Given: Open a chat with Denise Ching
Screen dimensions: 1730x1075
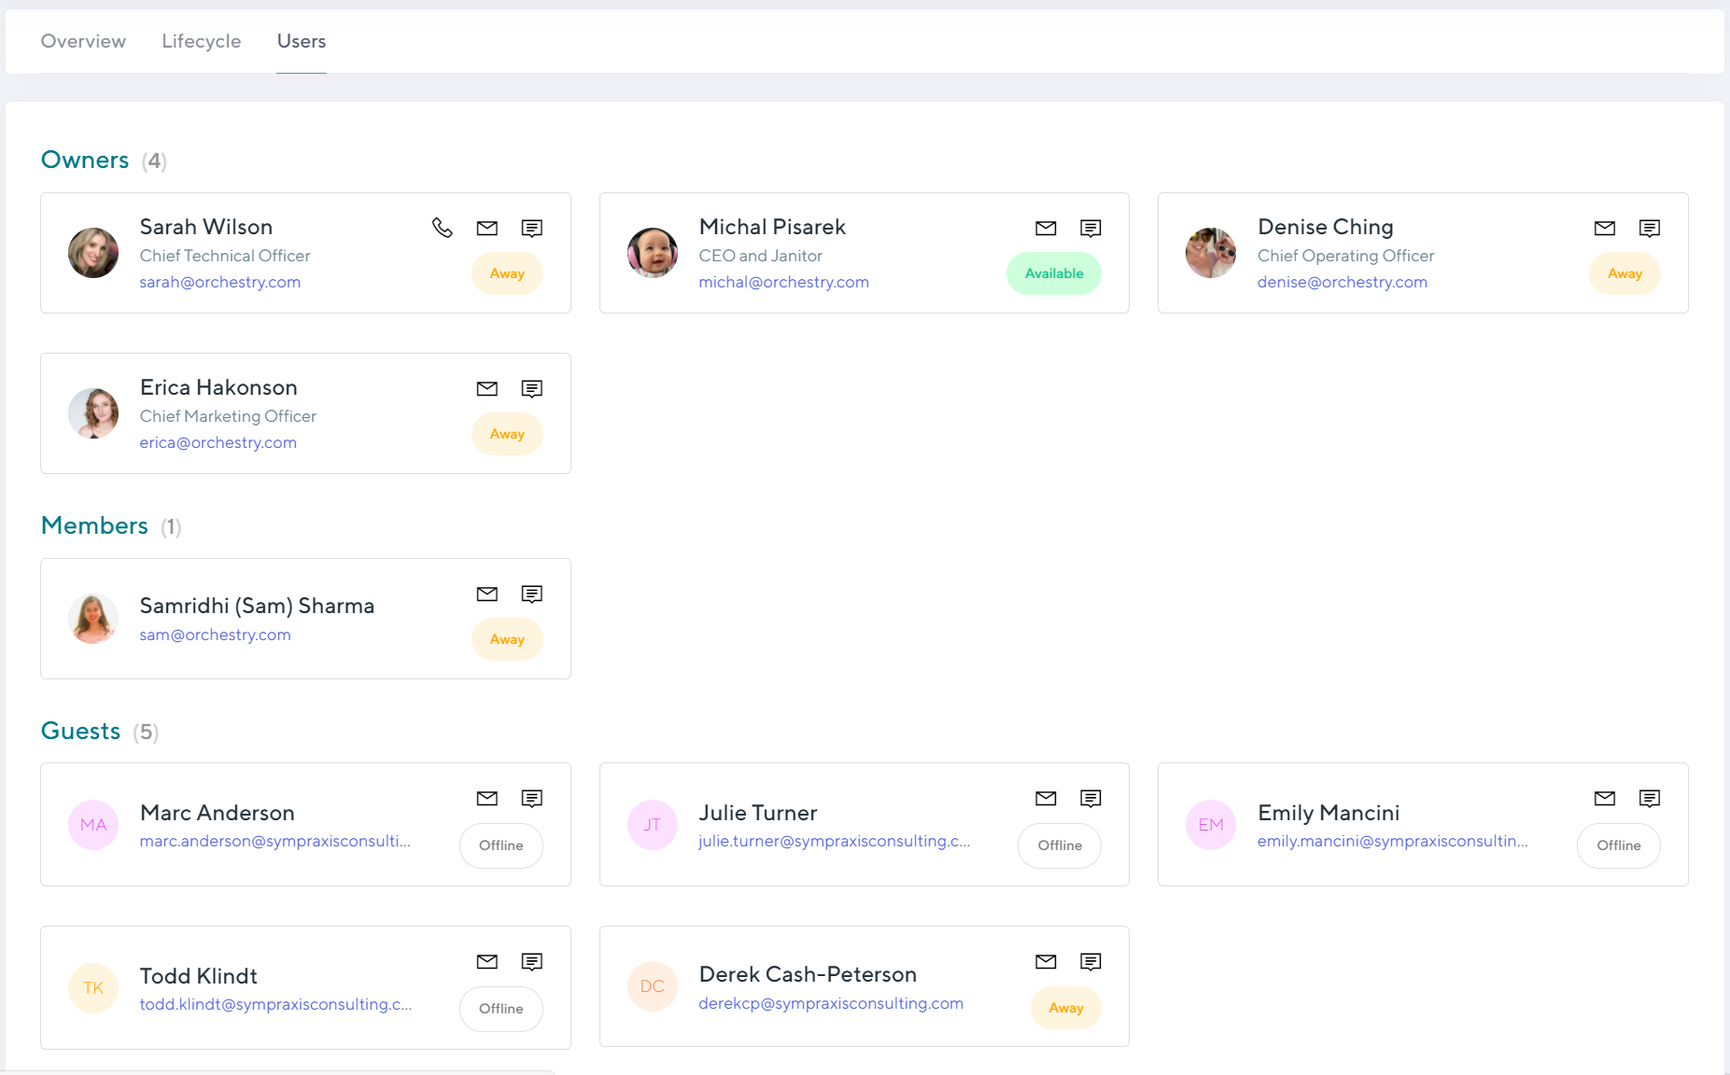Looking at the screenshot, I should tap(1650, 228).
